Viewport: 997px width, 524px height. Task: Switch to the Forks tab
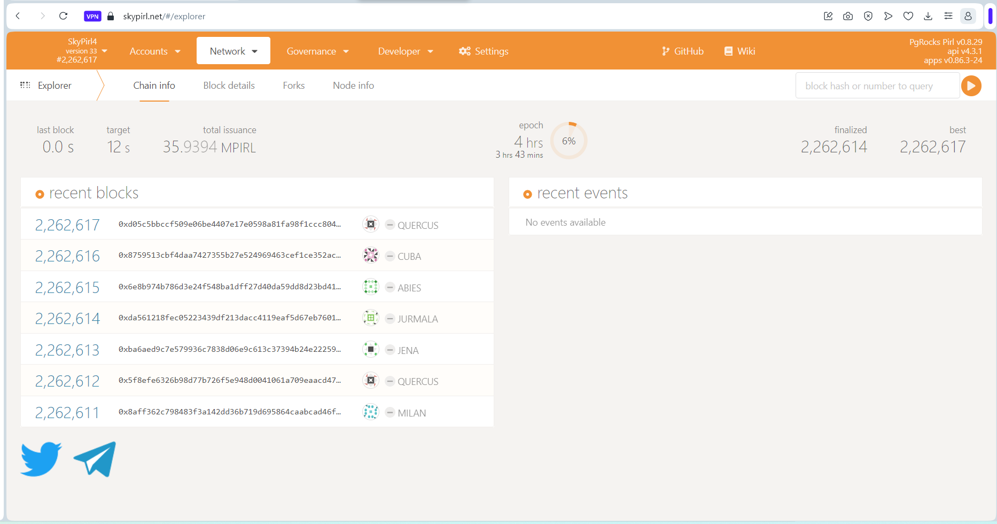[x=293, y=86]
